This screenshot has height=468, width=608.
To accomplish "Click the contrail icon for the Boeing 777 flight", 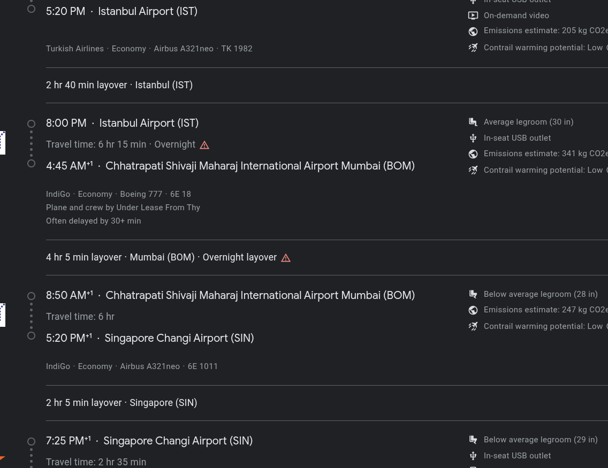I will 473,170.
